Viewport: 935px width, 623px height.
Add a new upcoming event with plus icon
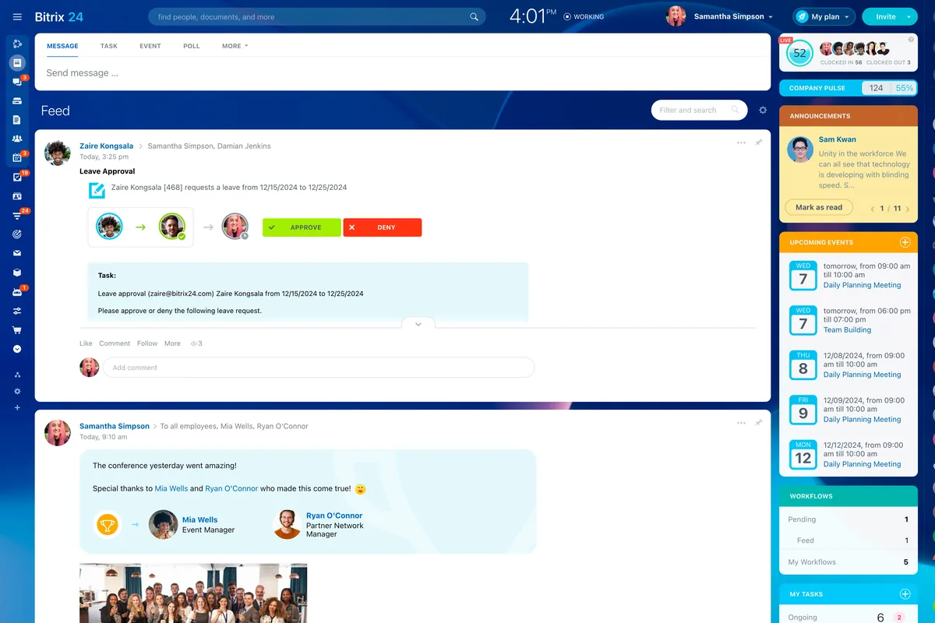905,242
